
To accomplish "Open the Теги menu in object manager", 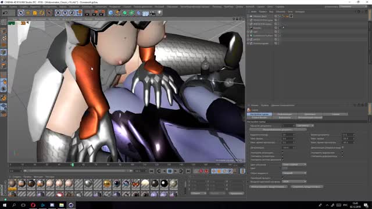I will tap(290, 12).
